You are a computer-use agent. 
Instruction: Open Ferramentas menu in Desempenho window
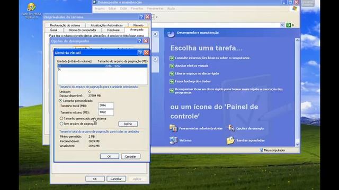155,8
